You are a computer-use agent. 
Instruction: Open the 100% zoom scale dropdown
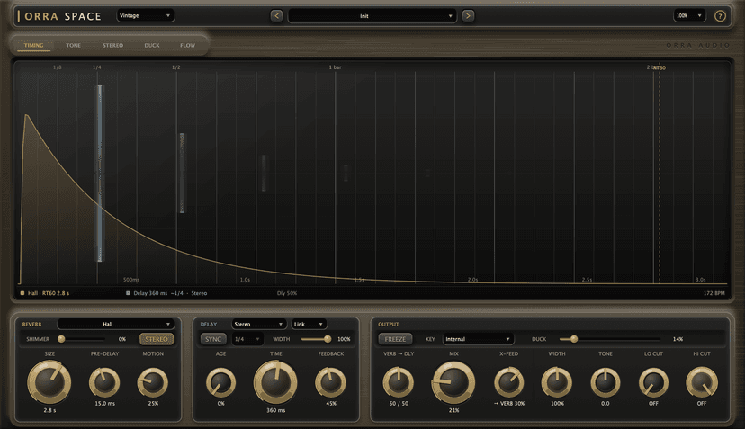tap(689, 15)
